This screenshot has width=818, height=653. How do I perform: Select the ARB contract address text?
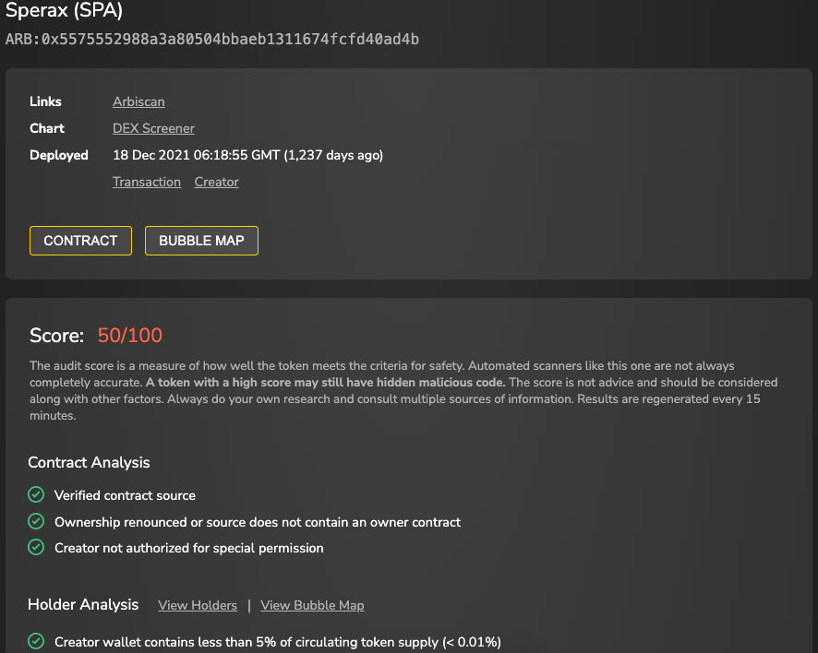pyautogui.click(x=212, y=39)
